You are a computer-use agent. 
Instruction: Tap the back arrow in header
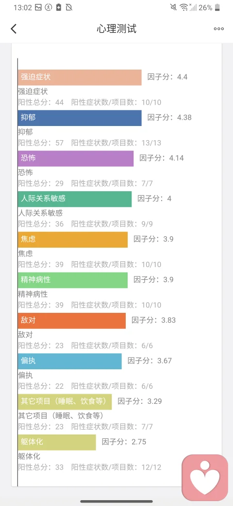pyautogui.click(x=14, y=29)
